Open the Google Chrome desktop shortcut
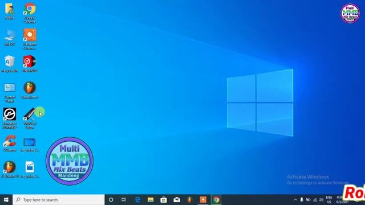 (x=30, y=13)
